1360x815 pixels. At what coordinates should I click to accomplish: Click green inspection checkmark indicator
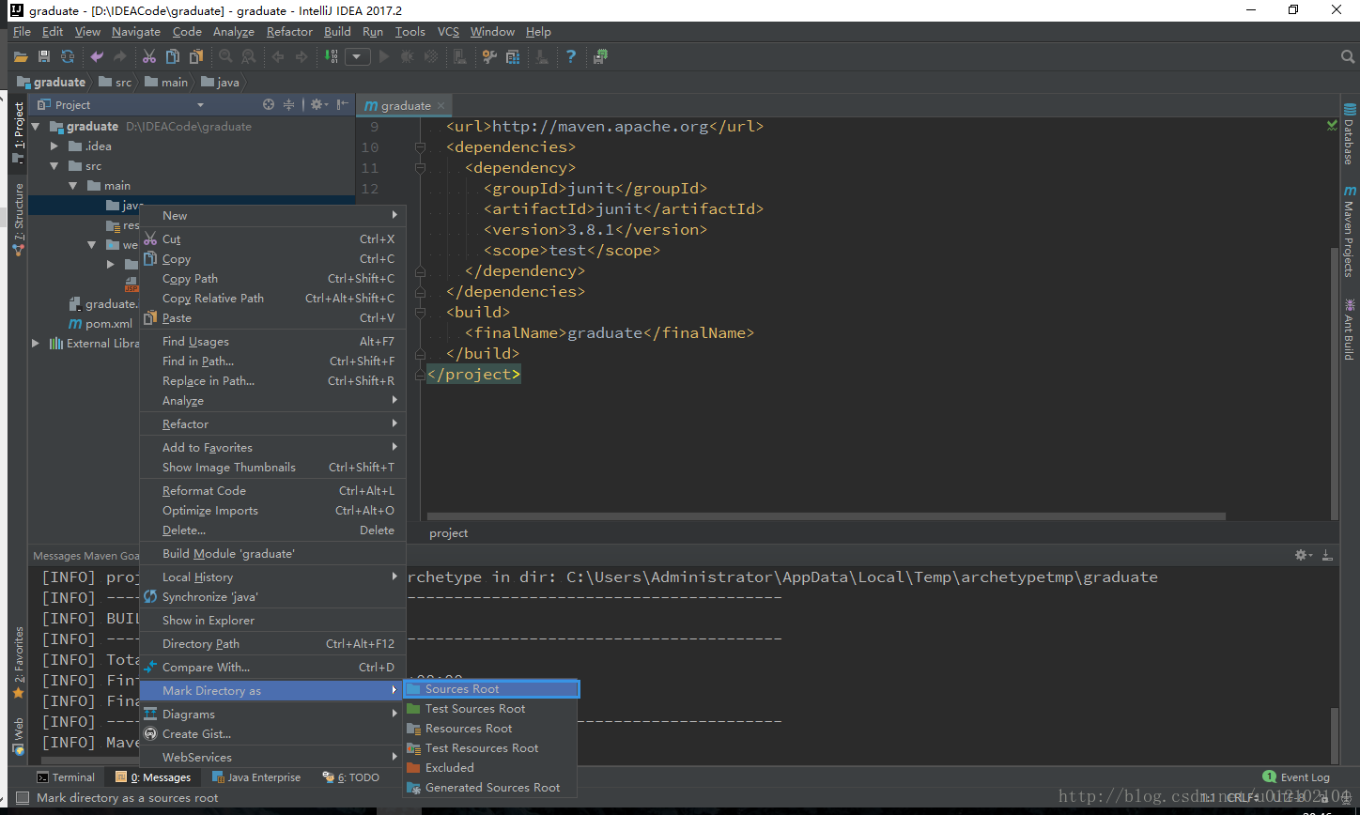(1333, 125)
